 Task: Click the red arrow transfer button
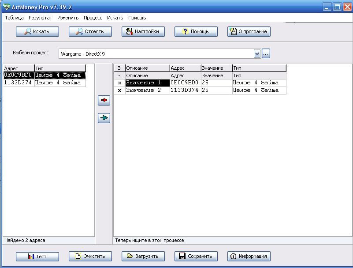(x=104, y=100)
